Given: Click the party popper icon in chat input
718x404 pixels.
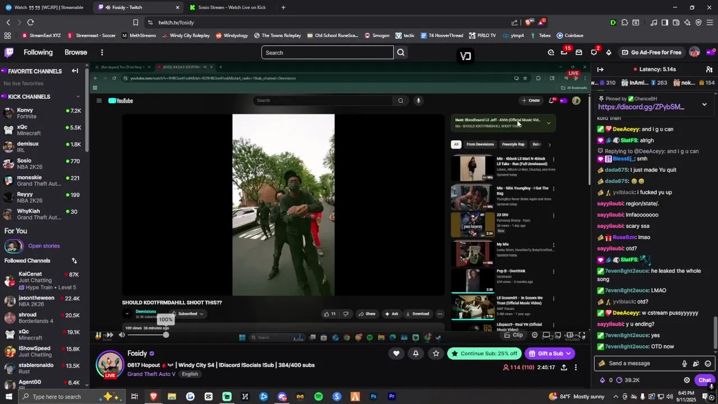Looking at the screenshot, I should tap(696, 364).
